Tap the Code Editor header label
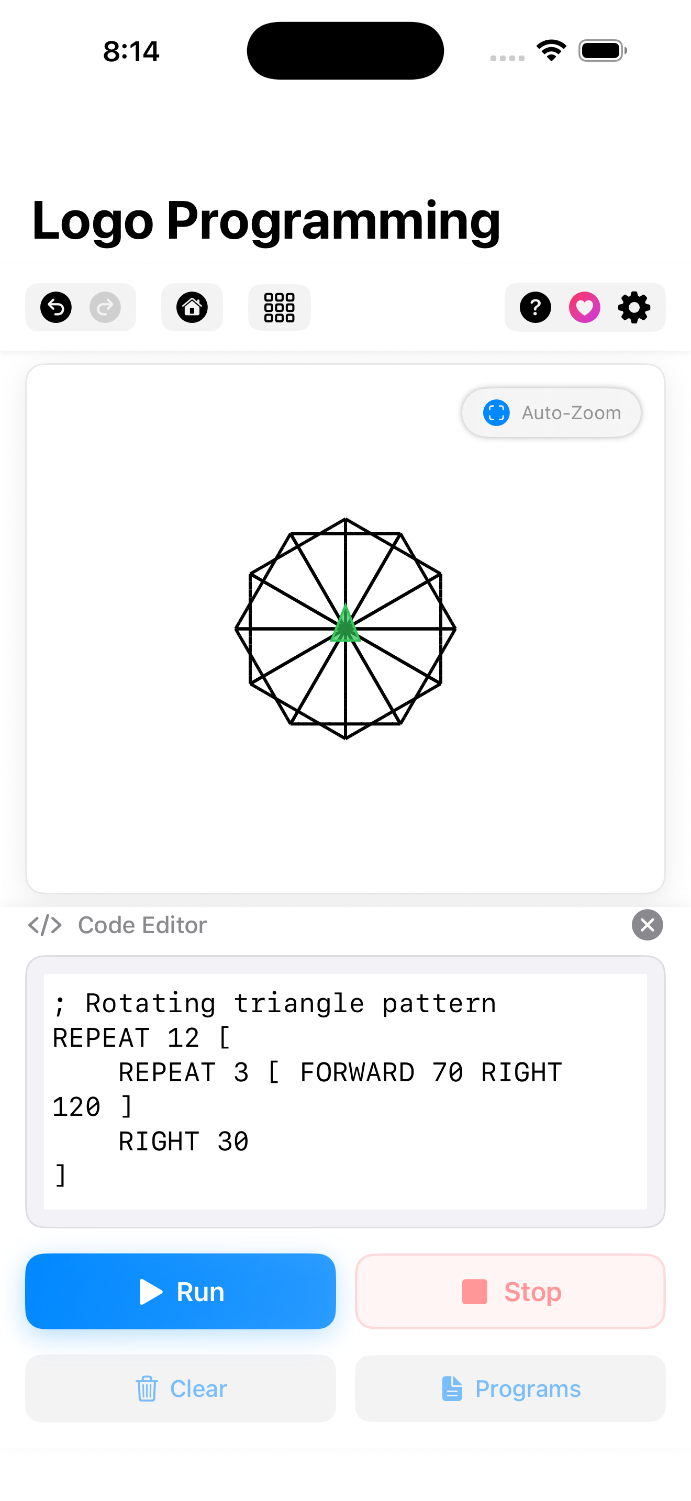The image size is (691, 1501). [x=142, y=925]
